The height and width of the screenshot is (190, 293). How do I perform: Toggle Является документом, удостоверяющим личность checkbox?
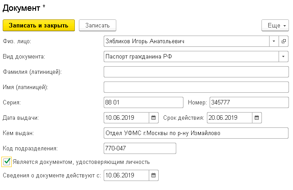point(7,162)
